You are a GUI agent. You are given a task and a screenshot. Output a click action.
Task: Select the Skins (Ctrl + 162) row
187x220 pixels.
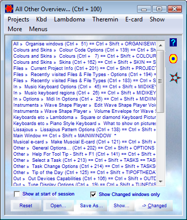tap(85, 62)
